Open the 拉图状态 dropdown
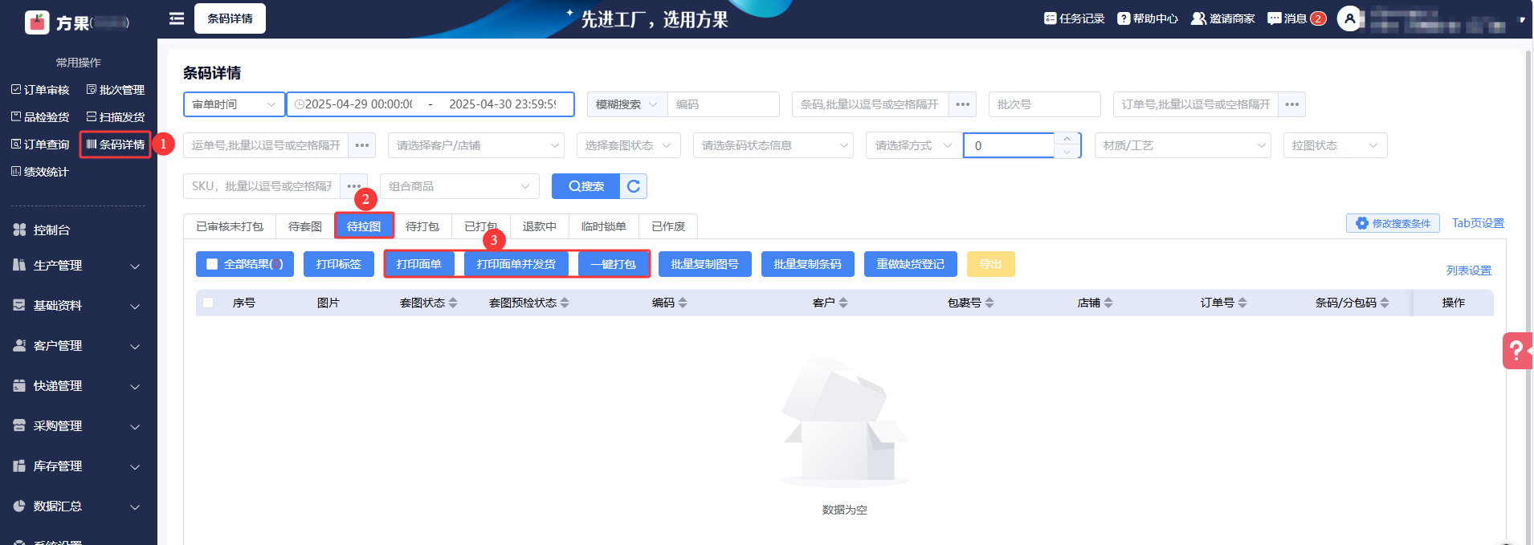This screenshot has width=1534, height=545. coord(1335,145)
